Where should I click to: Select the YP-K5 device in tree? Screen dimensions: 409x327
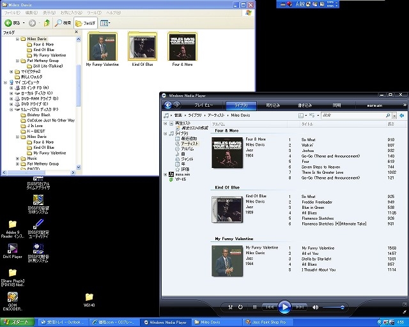(180, 179)
